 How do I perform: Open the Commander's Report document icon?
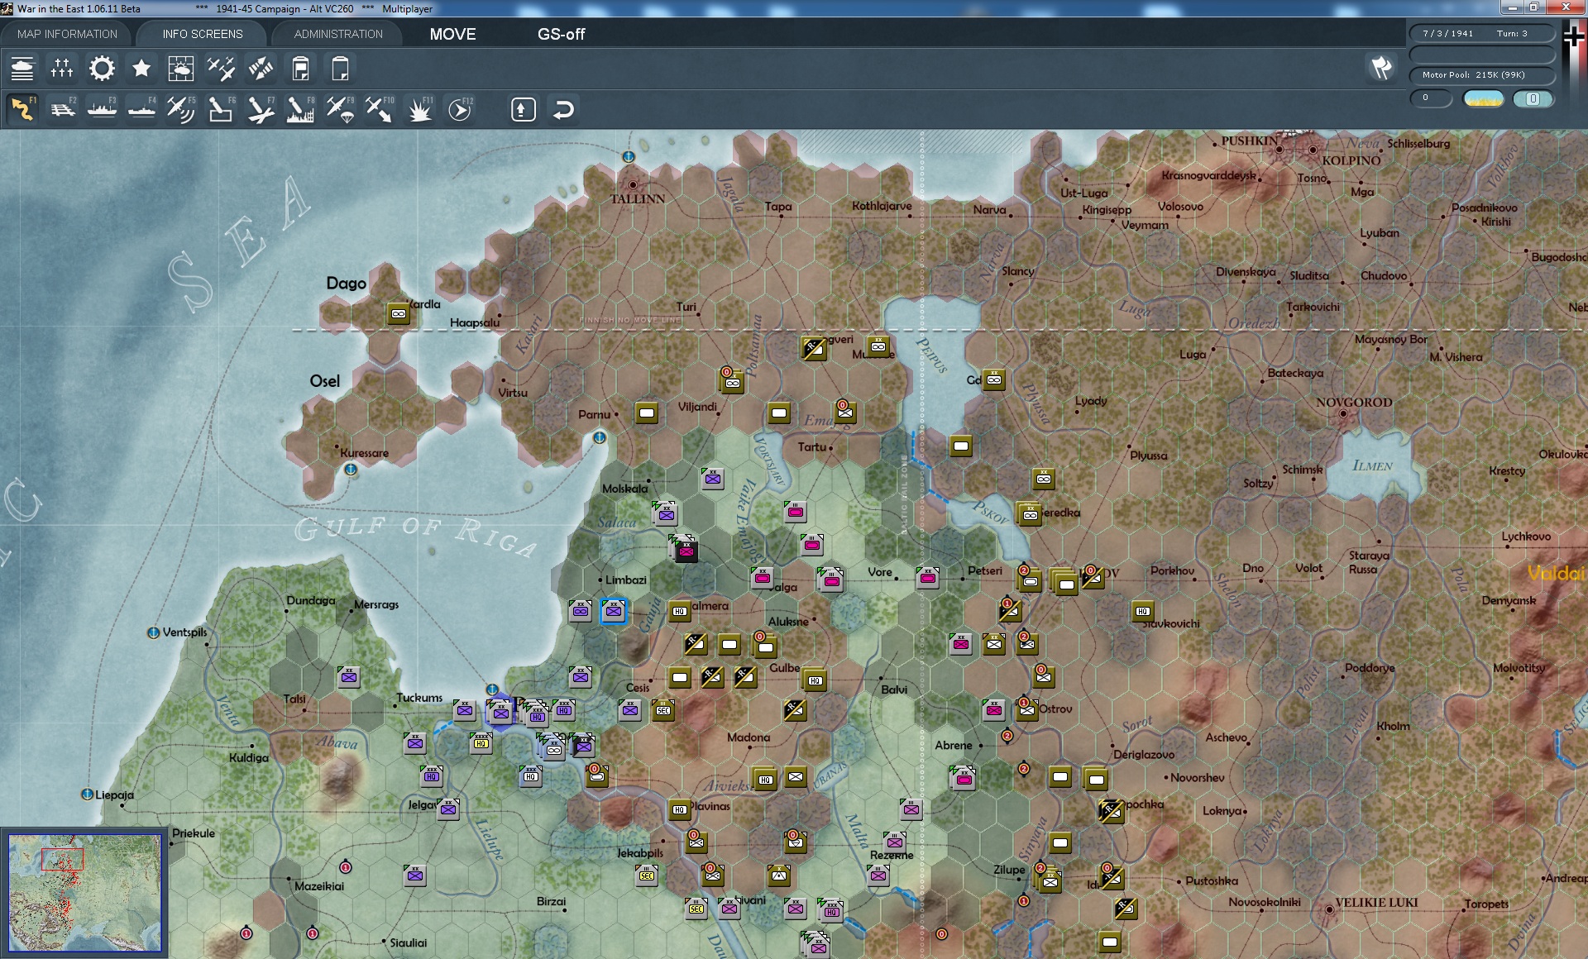[x=300, y=69]
